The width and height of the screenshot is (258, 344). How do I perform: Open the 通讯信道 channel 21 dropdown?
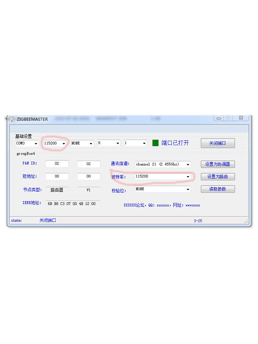click(x=163, y=164)
